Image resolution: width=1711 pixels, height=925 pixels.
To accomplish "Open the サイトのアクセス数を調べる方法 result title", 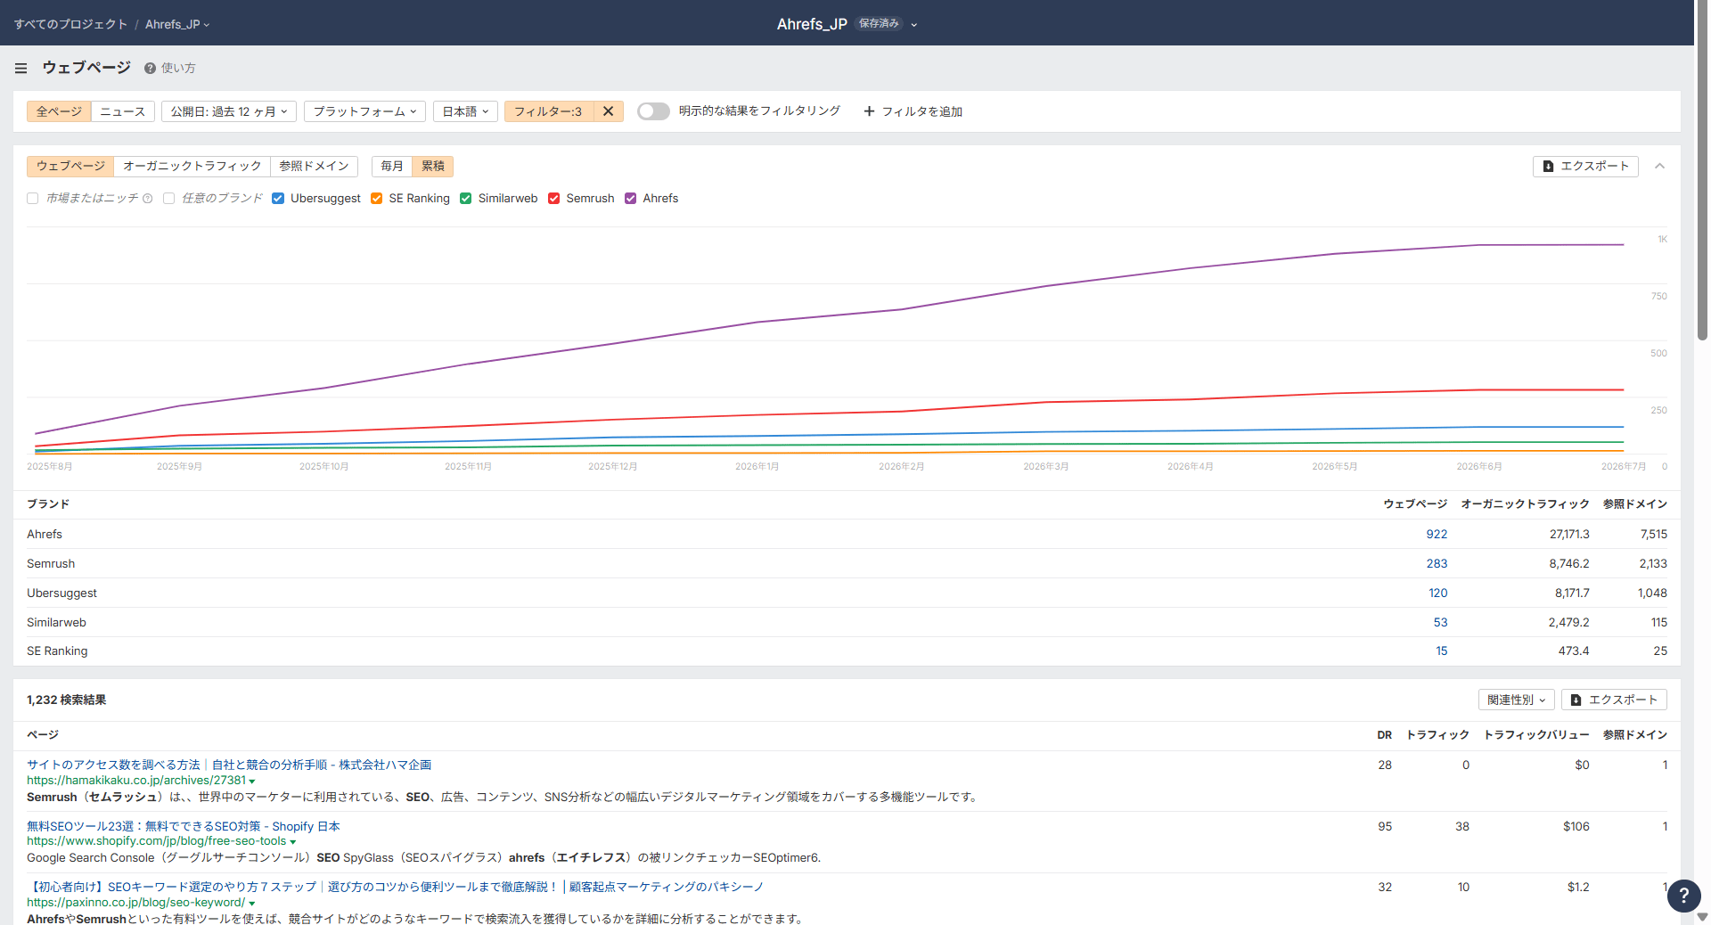I will point(229,765).
